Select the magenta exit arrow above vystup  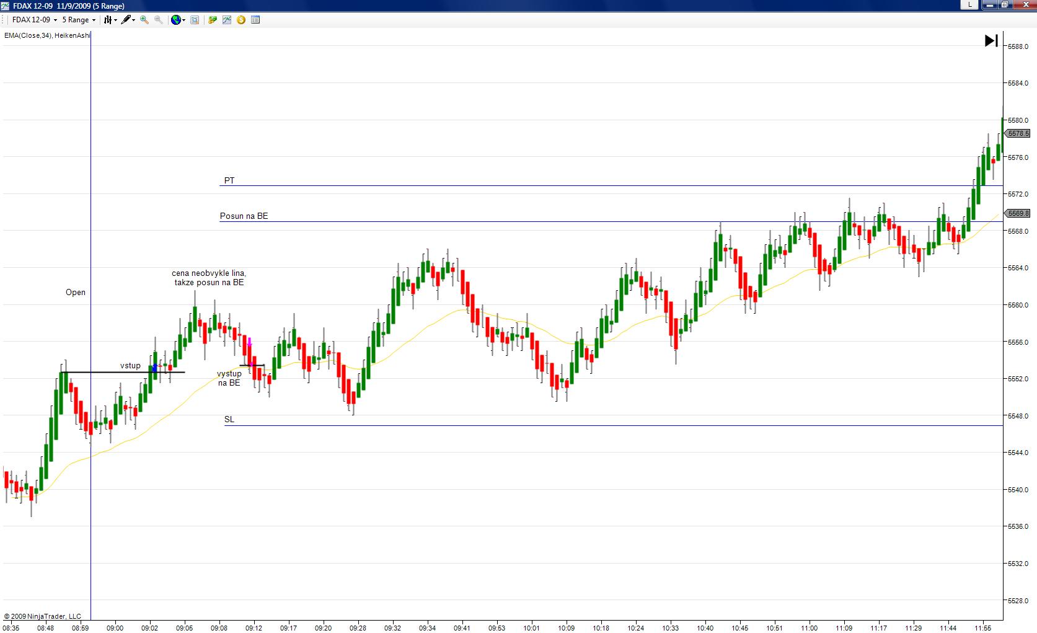click(249, 342)
